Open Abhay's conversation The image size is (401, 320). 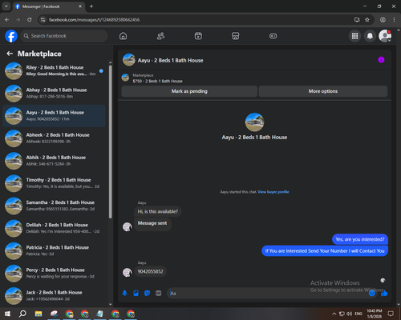(55, 94)
